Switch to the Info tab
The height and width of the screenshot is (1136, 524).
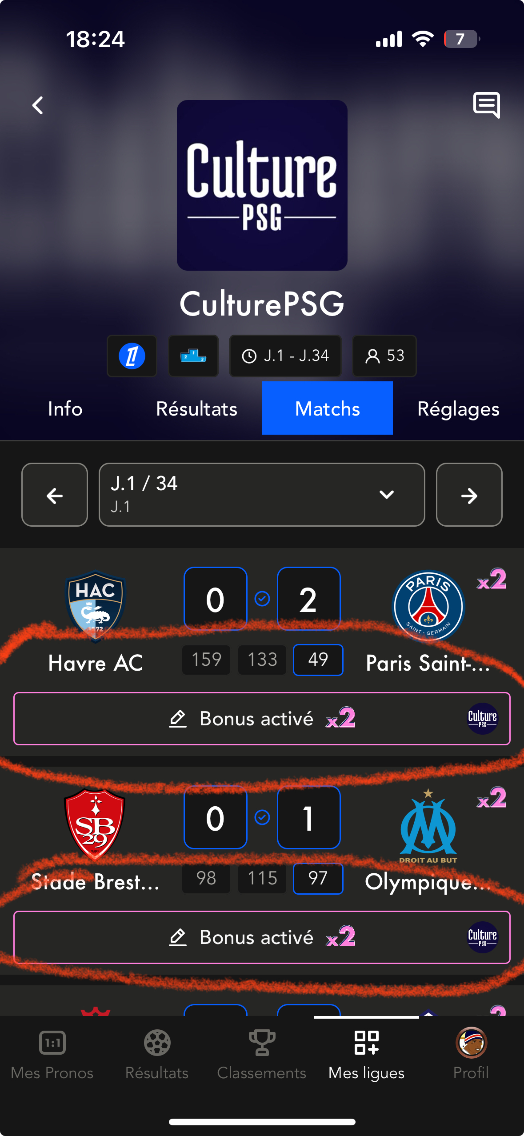click(x=65, y=408)
